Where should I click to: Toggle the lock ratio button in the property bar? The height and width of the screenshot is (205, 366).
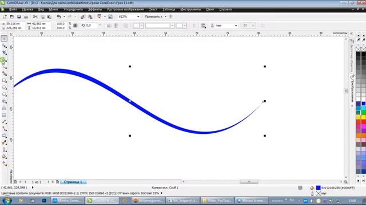point(75,26)
